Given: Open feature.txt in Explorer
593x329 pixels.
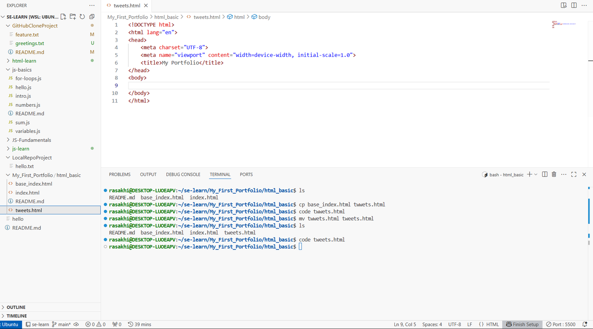Looking at the screenshot, I should pyautogui.click(x=27, y=35).
